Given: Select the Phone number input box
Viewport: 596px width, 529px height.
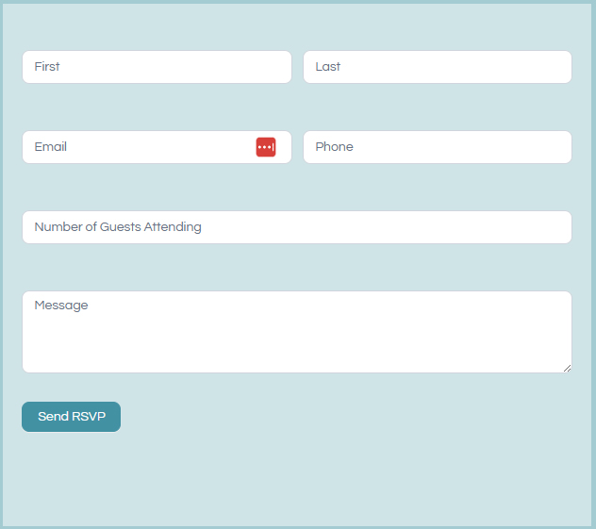Looking at the screenshot, I should [x=437, y=147].
